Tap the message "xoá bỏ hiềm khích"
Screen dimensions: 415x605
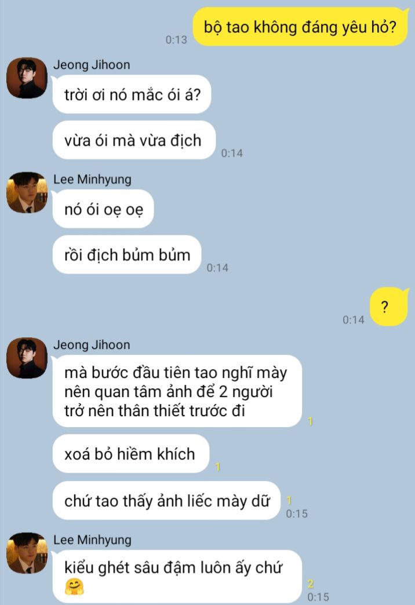131,454
